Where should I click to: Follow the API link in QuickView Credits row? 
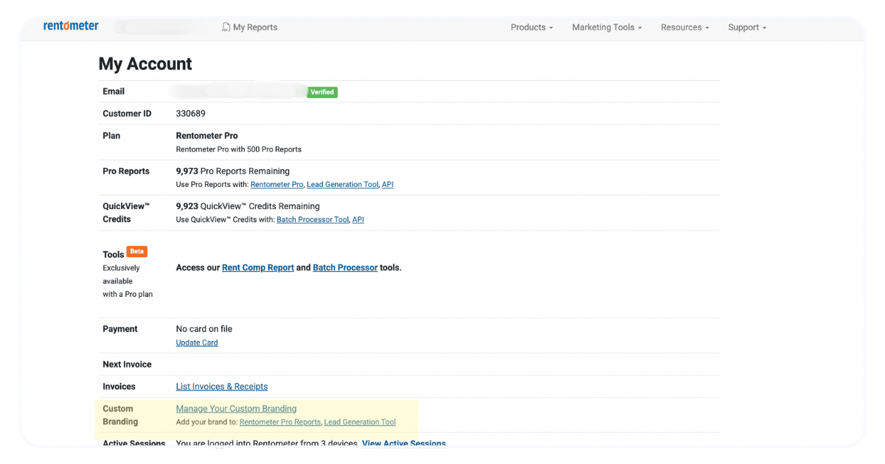tap(358, 219)
